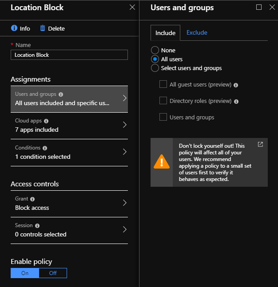Select the None radio button

click(155, 50)
